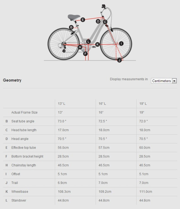Screen dimensions: 180x209
Task: Click the F bottom bracket height marker
Action: click(85, 54)
